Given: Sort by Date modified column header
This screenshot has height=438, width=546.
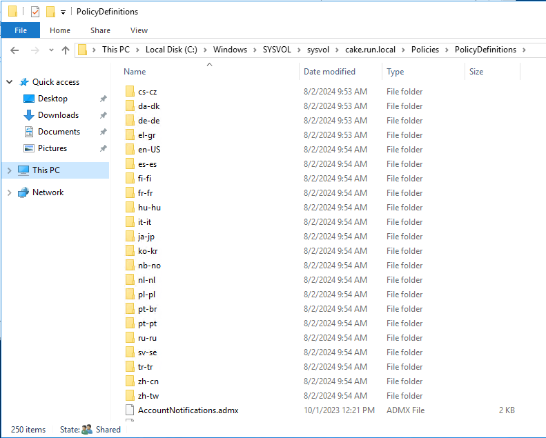Looking at the screenshot, I should [329, 72].
